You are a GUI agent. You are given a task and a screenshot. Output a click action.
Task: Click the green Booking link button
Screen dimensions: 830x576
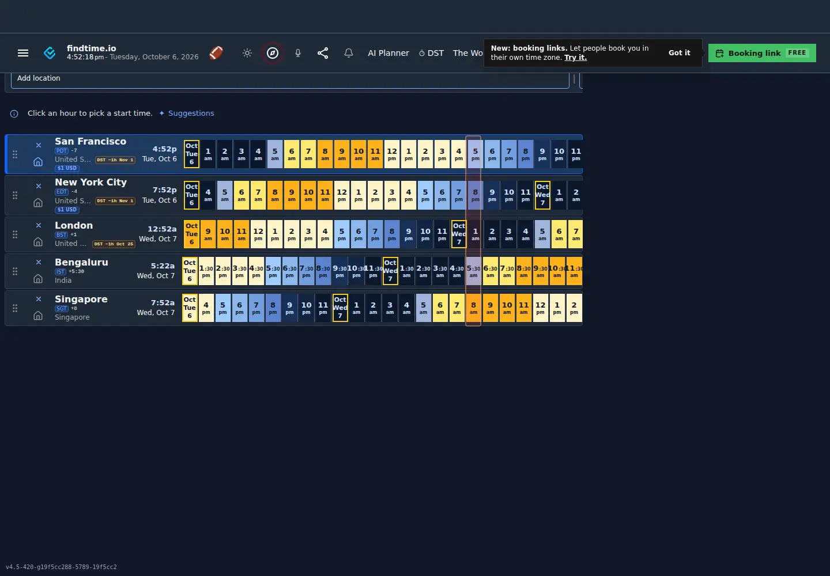762,53
